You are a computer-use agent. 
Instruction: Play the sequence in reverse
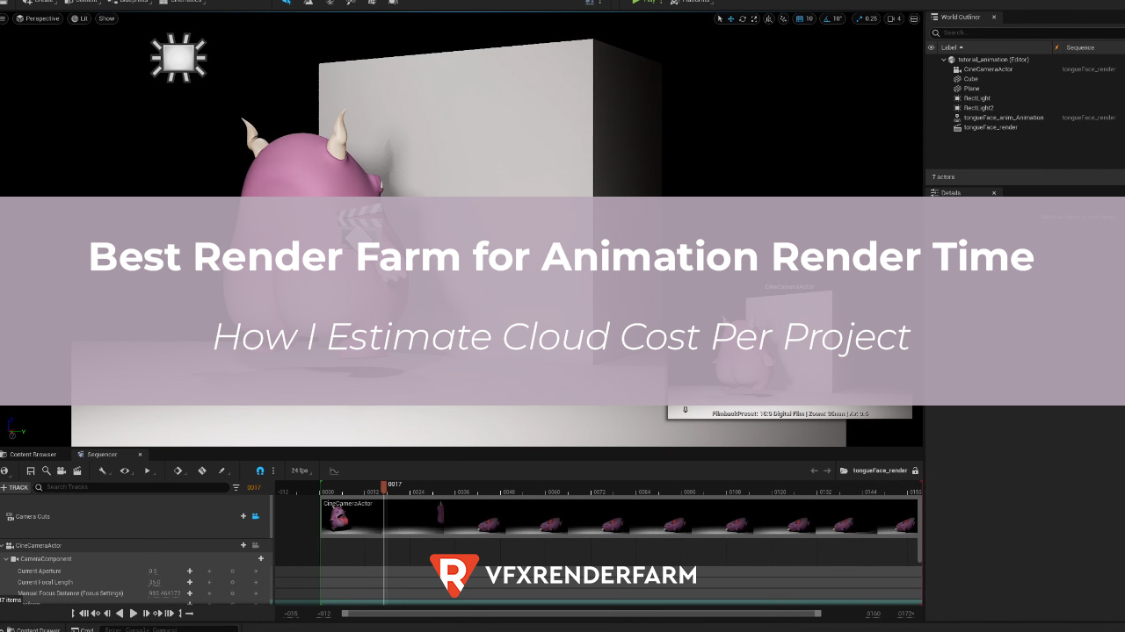point(120,614)
